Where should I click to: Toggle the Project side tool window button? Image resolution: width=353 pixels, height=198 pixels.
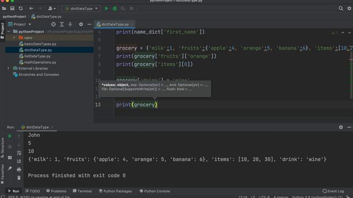point(2,31)
